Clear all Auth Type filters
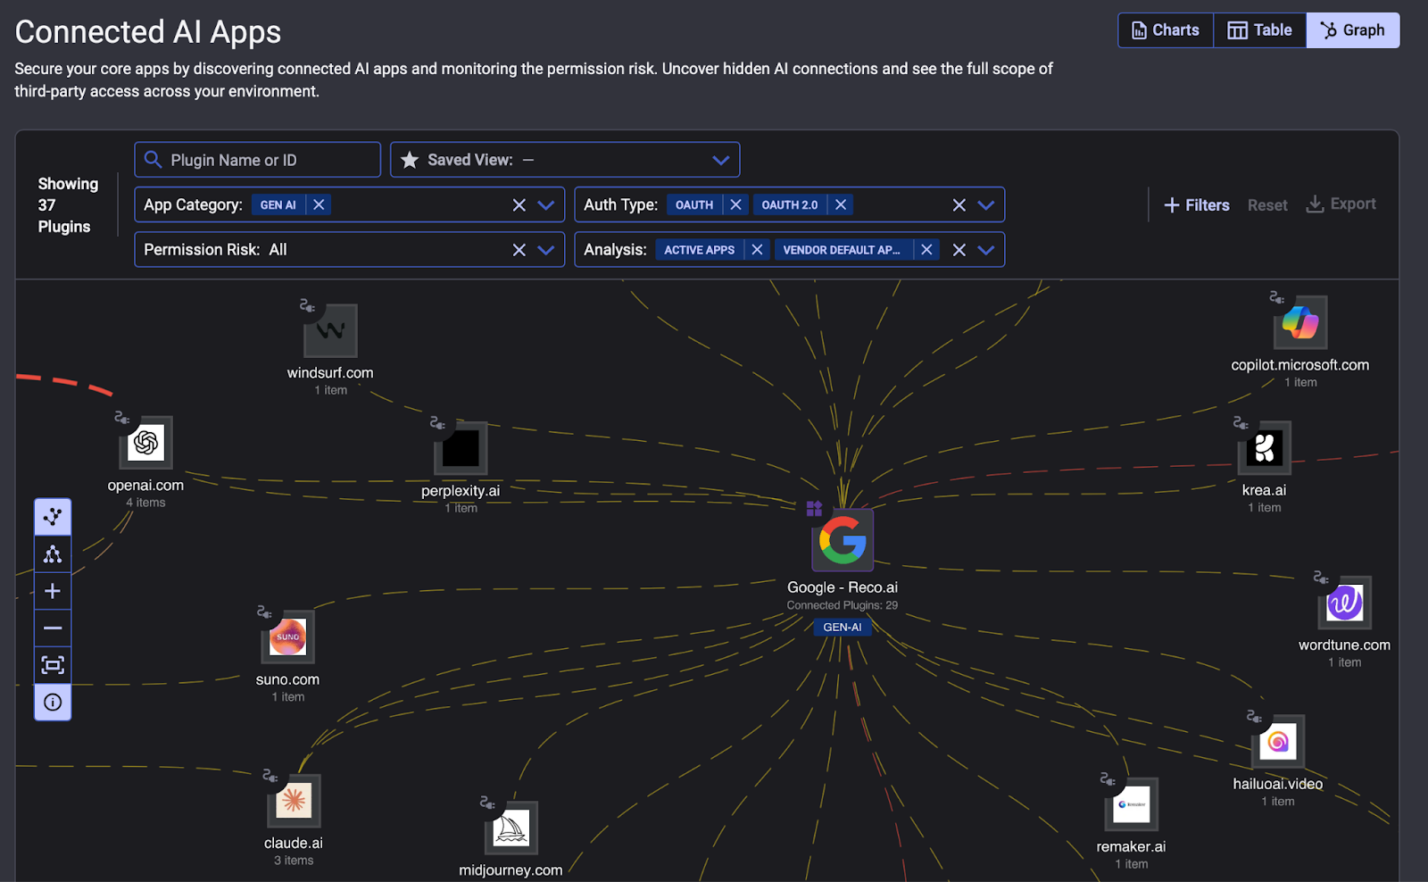The image size is (1428, 882). click(959, 205)
